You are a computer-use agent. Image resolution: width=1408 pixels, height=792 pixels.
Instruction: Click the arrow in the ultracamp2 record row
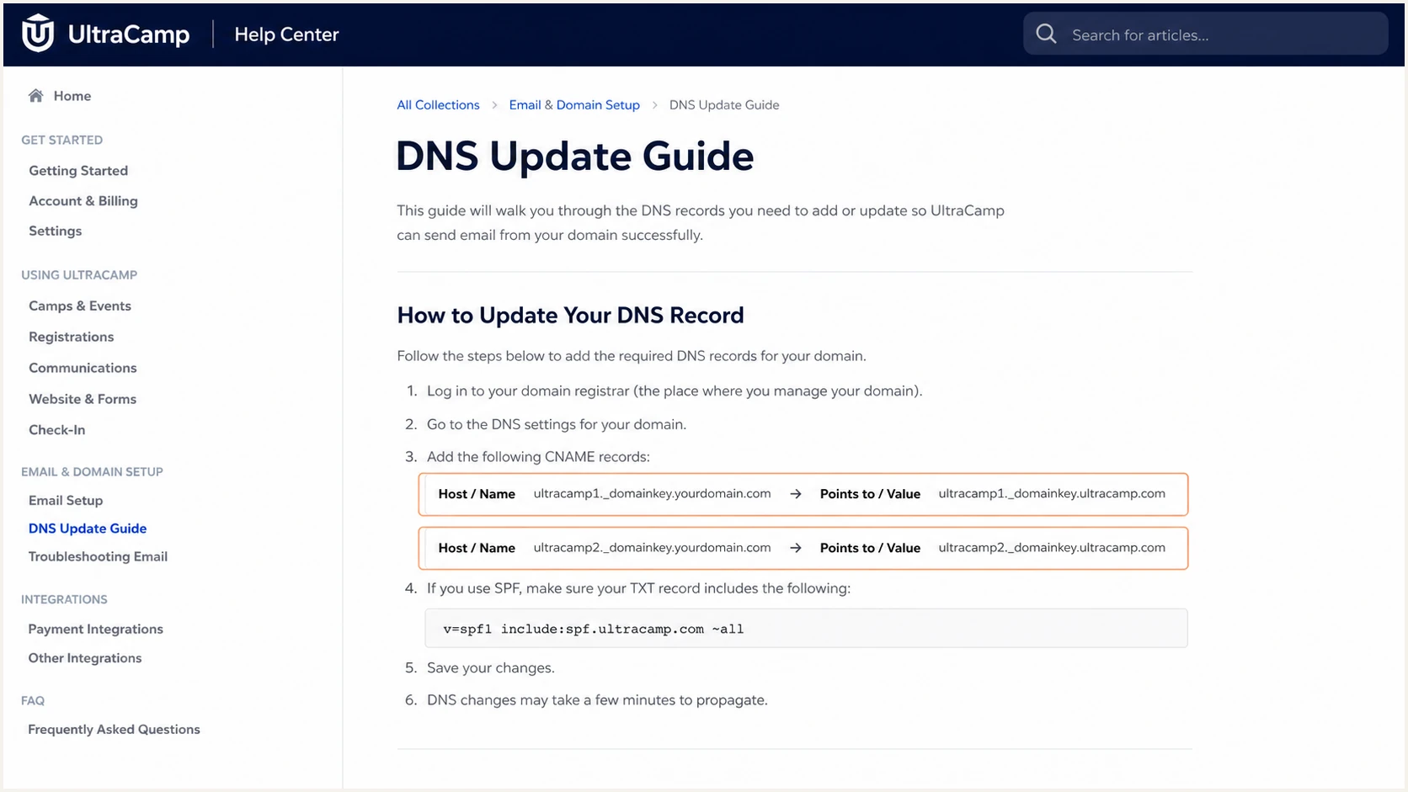pyautogui.click(x=796, y=548)
